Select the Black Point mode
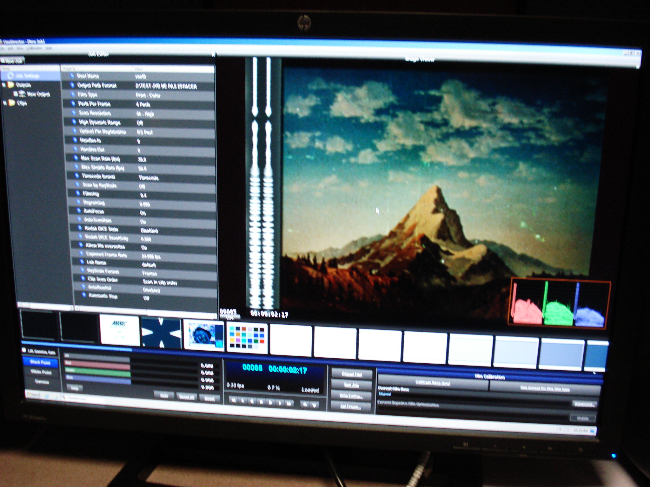 (40, 362)
